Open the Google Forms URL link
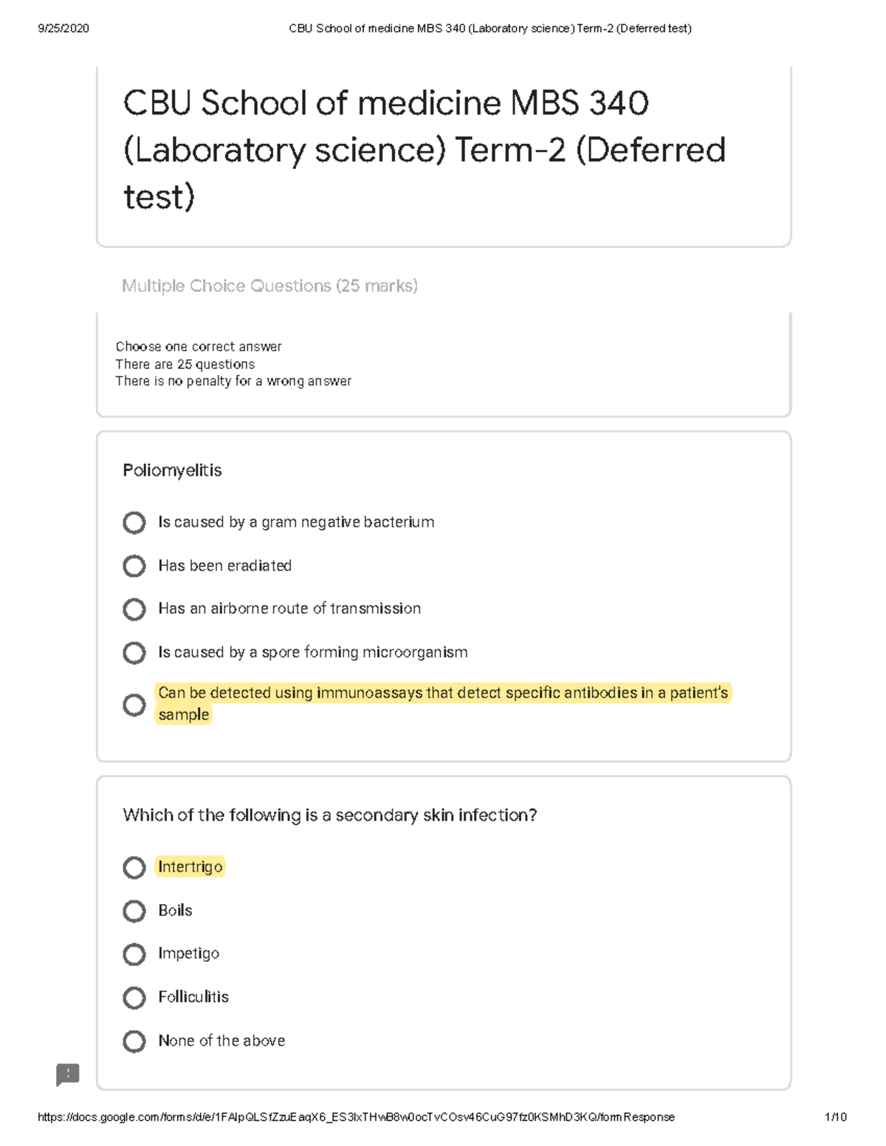 (x=357, y=1116)
